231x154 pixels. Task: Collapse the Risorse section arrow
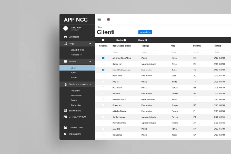[x=90, y=62]
